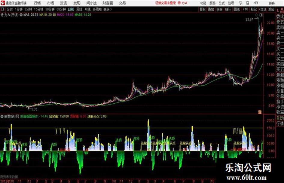Click the headset customer service icon
Viewport: 284px width, 183px height.
(x=240, y=3)
